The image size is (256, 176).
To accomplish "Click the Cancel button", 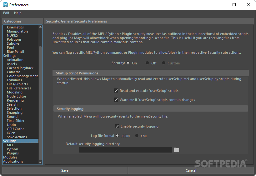I will coord(191,170).
